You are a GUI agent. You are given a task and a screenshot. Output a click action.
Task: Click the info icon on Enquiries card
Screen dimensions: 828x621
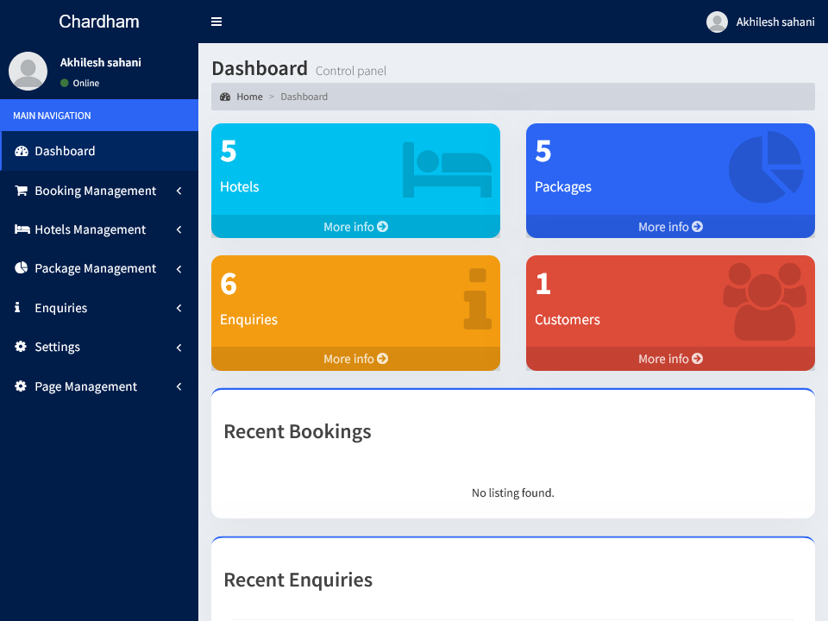(477, 299)
